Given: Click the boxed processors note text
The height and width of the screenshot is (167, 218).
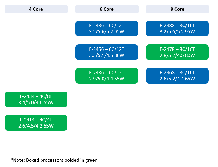Looking at the screenshot, I should pos(54,160).
